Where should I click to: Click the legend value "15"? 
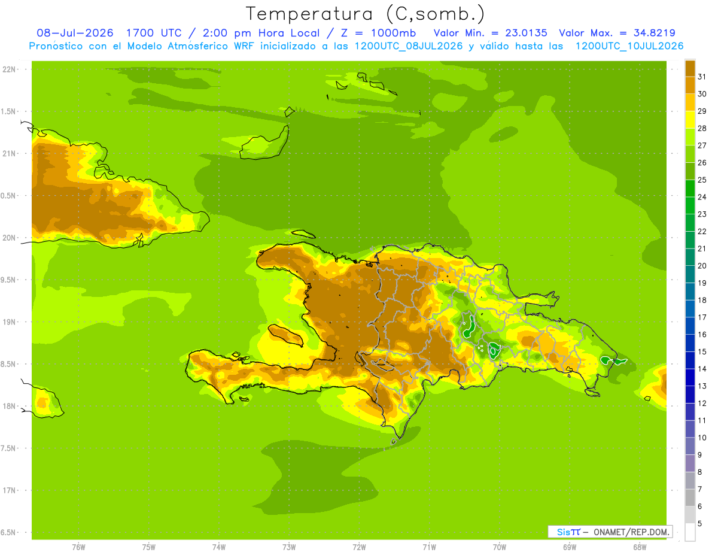(702, 351)
